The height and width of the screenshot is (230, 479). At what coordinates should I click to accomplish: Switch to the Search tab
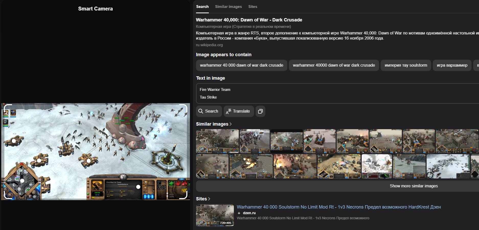pos(202,7)
